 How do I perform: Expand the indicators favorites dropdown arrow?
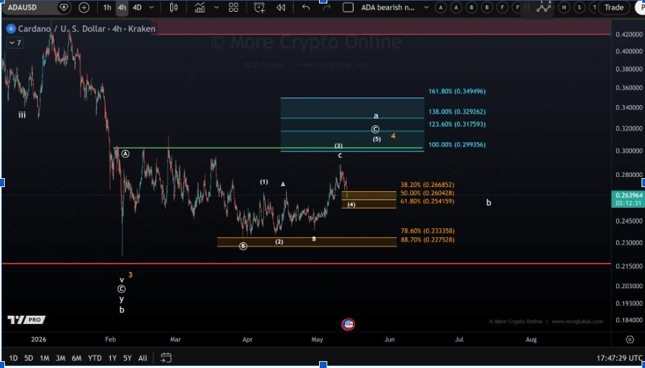(216, 8)
